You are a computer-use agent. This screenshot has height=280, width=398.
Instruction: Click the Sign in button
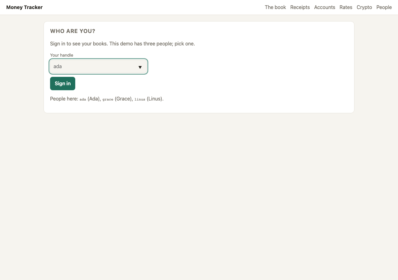click(x=62, y=83)
